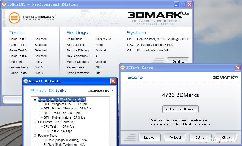Select GT4 - Mother Nature result
Viewport: 242px width, 146px height.
point(64,117)
